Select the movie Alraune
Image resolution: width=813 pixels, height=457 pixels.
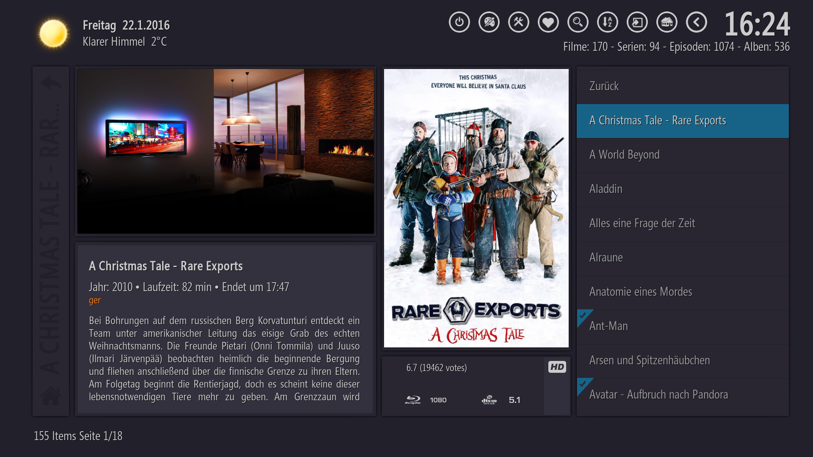(683, 258)
